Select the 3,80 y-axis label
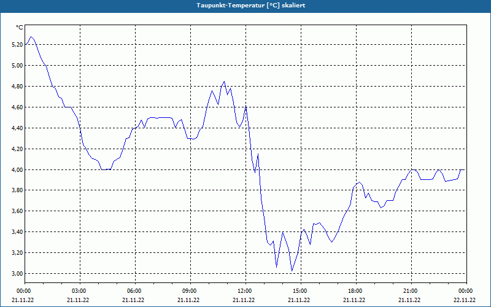 point(17,190)
